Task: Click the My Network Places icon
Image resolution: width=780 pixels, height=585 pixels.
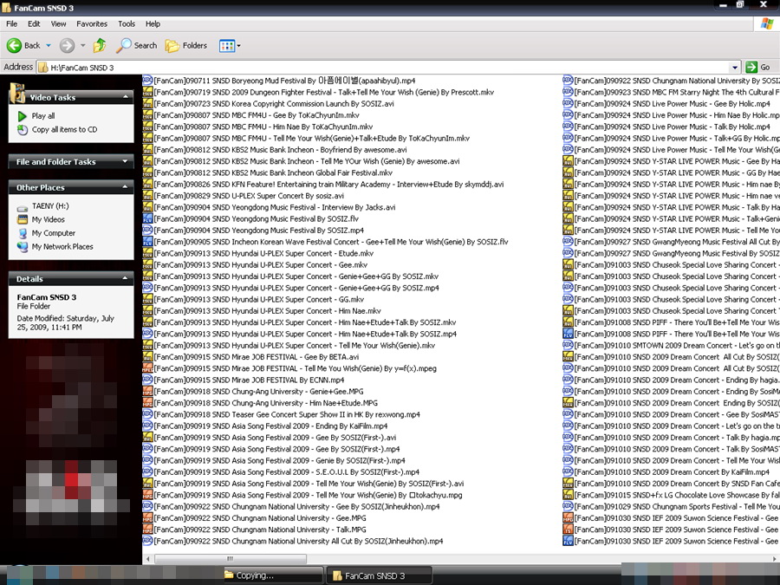Action: (x=23, y=247)
